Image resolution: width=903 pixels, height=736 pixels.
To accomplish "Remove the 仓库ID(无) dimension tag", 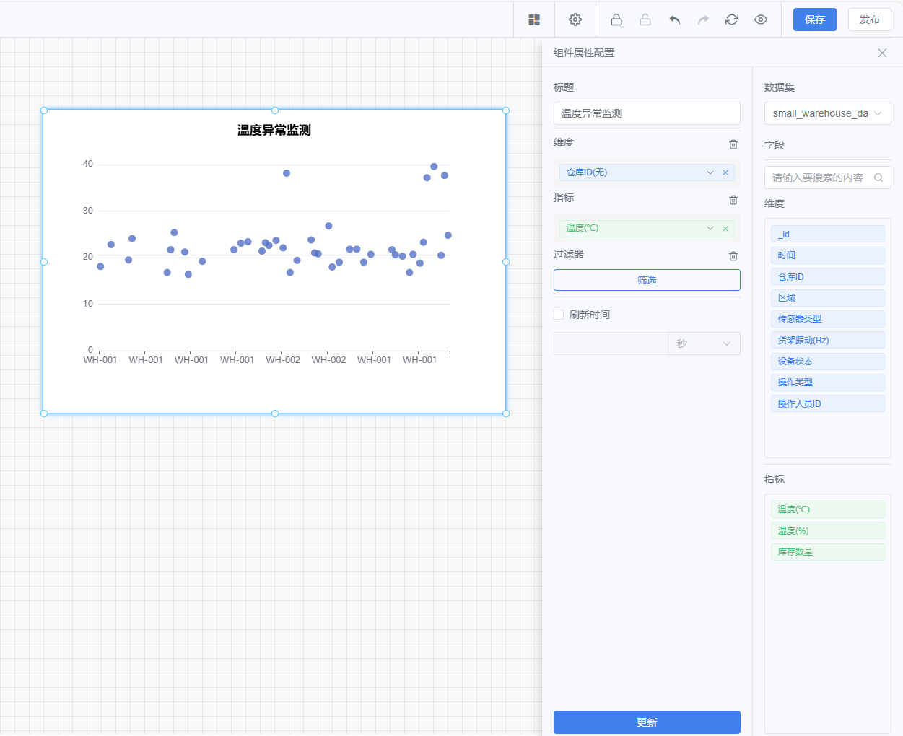I will [x=725, y=172].
